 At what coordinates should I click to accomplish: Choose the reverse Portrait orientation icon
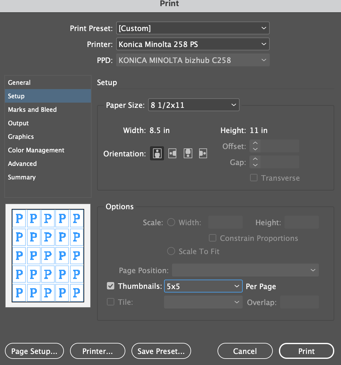coord(188,153)
